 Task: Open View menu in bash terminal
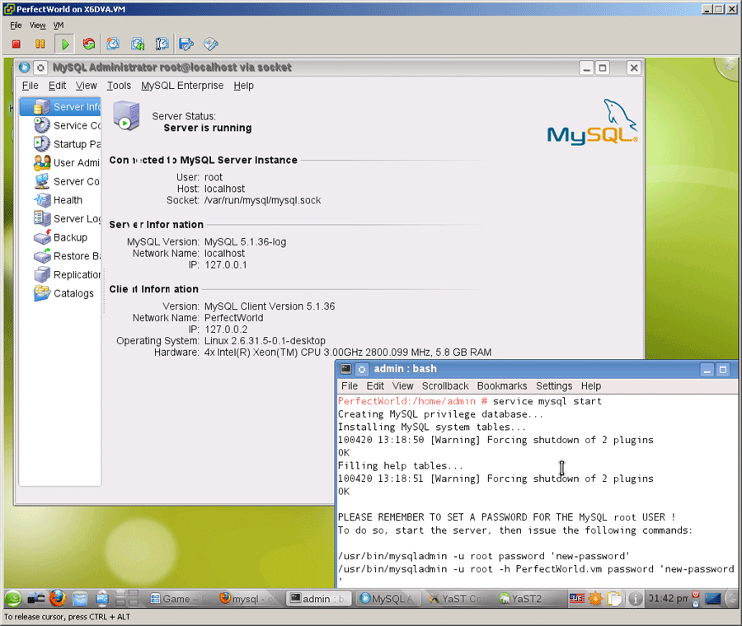point(402,385)
